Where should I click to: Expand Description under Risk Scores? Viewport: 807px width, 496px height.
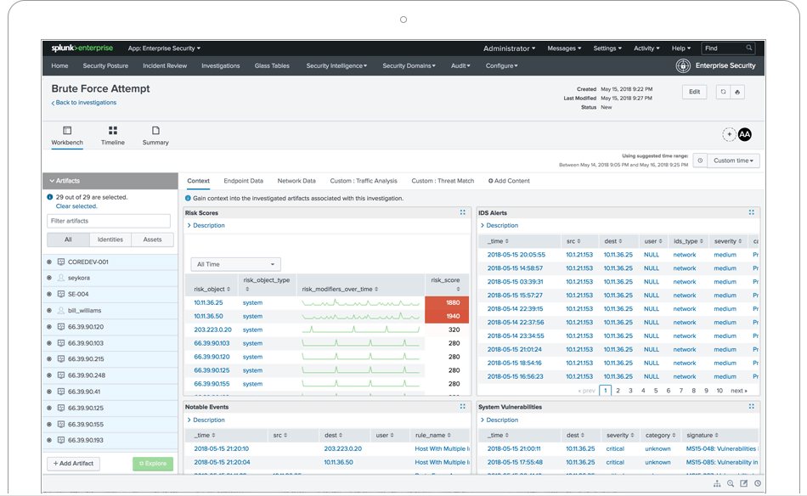[x=206, y=225]
